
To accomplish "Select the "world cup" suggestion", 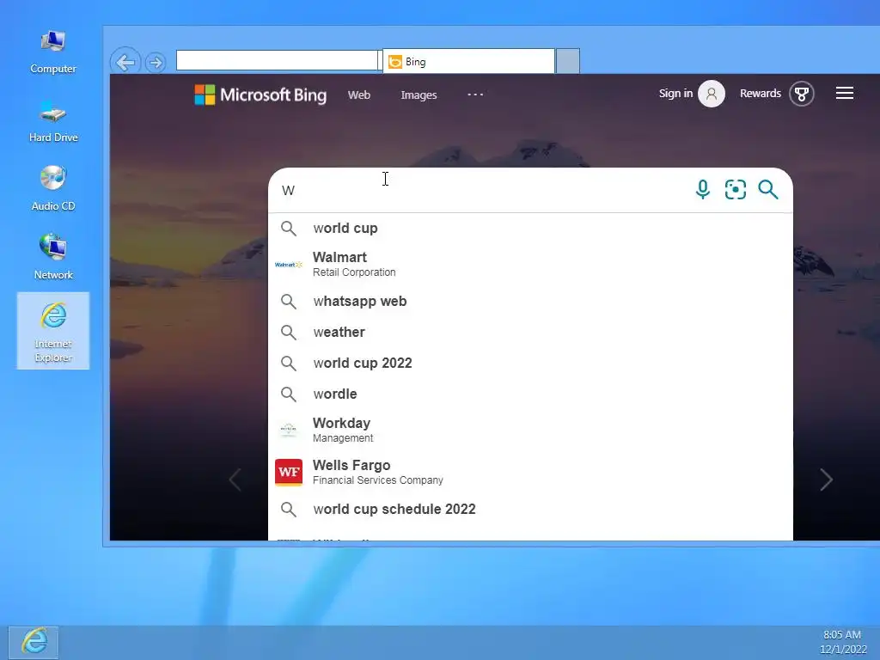I will pos(530,229).
